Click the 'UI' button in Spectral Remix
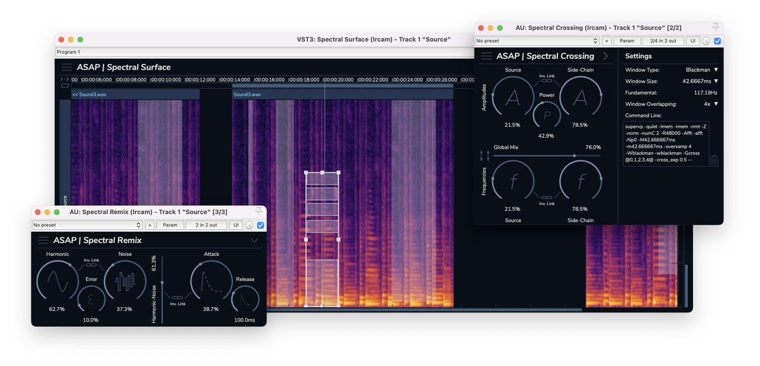 (236, 225)
